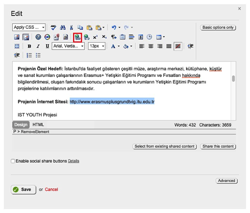Justify the text
Screen dimensions: 250x213
tap(169, 46)
